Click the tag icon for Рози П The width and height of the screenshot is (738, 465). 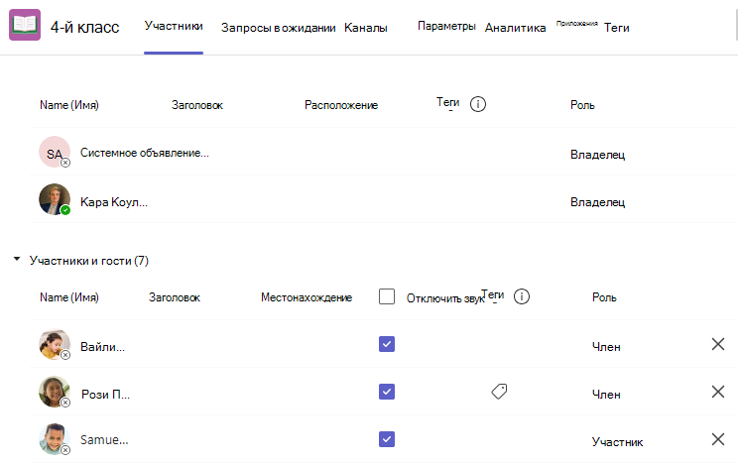(x=499, y=391)
